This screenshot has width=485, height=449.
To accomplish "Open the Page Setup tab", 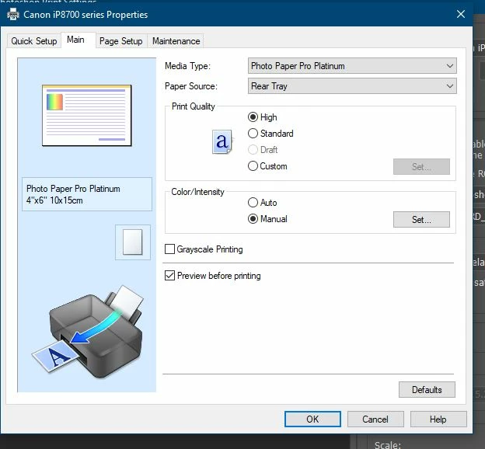I will pos(121,41).
